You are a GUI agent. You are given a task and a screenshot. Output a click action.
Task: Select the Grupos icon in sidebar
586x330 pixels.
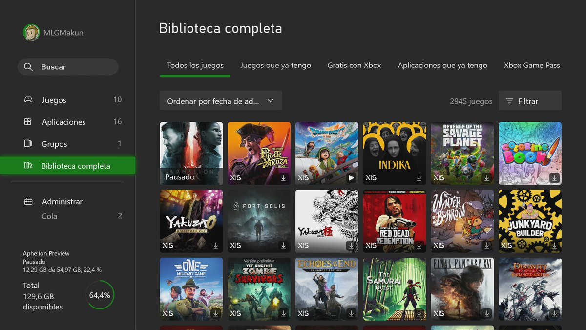tap(28, 144)
